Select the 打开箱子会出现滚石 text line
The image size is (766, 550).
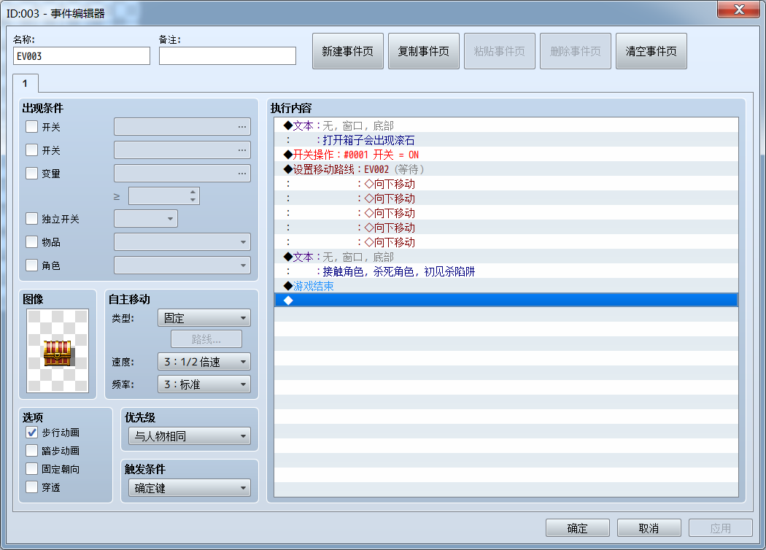[x=506, y=140]
